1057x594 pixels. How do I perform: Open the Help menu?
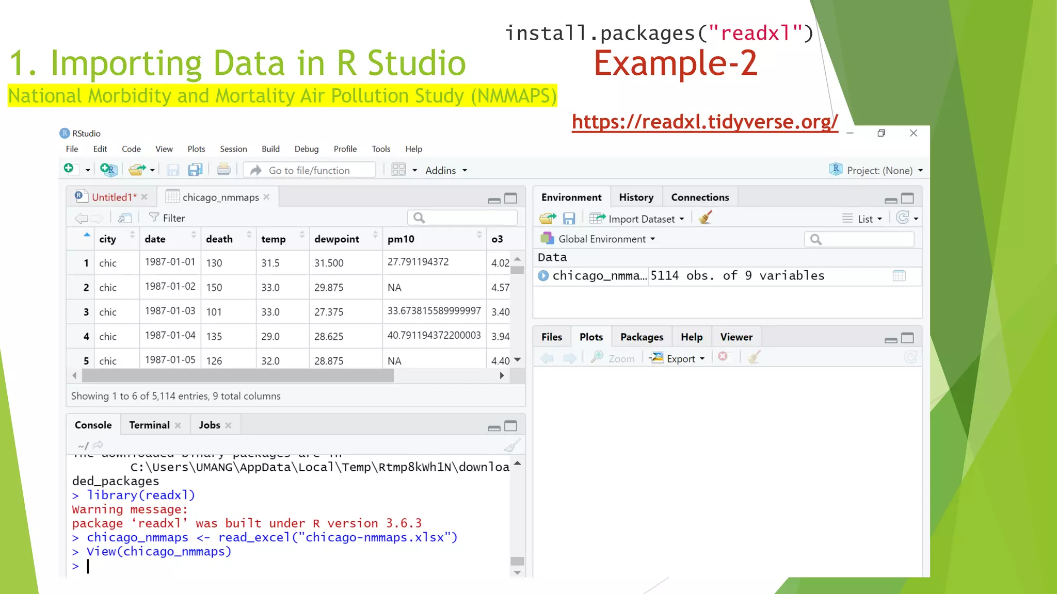413,149
